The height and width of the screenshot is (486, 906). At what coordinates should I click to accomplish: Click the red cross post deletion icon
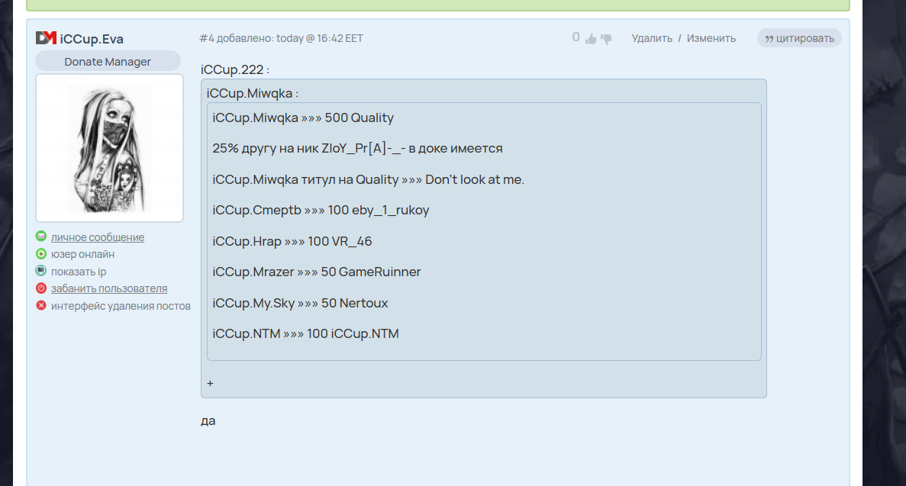click(x=41, y=305)
